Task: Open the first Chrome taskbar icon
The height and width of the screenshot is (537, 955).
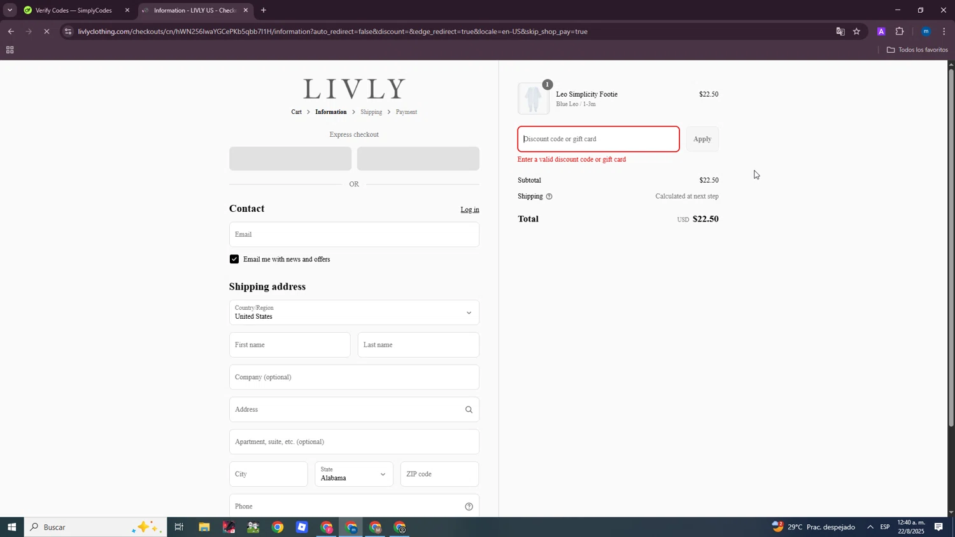Action: 278,527
